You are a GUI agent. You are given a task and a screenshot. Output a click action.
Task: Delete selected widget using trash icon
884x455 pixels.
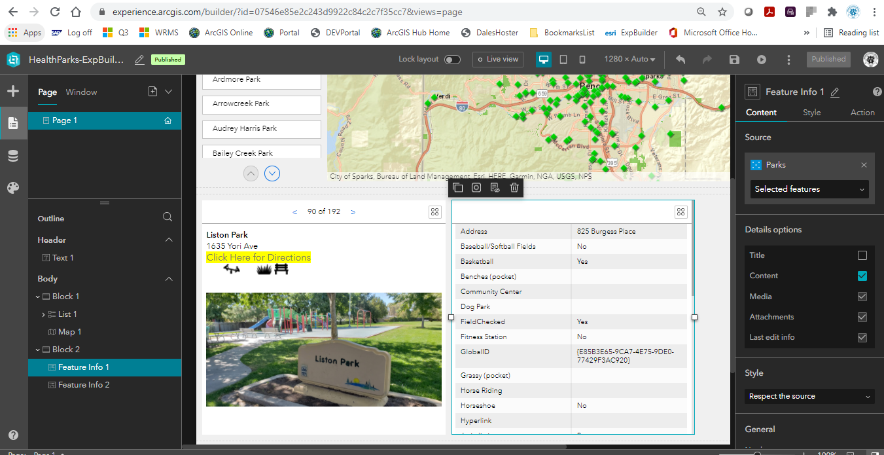[x=514, y=188]
